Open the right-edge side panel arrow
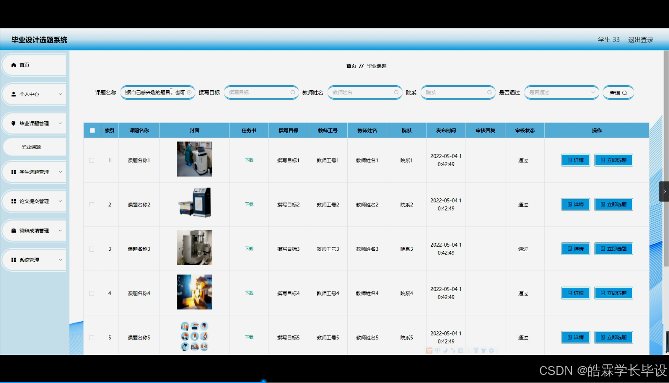Screen dimensions: 669x383 (x=664, y=191)
